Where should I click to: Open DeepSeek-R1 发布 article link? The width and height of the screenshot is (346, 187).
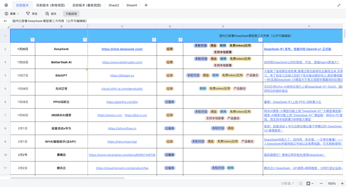click(x=297, y=49)
